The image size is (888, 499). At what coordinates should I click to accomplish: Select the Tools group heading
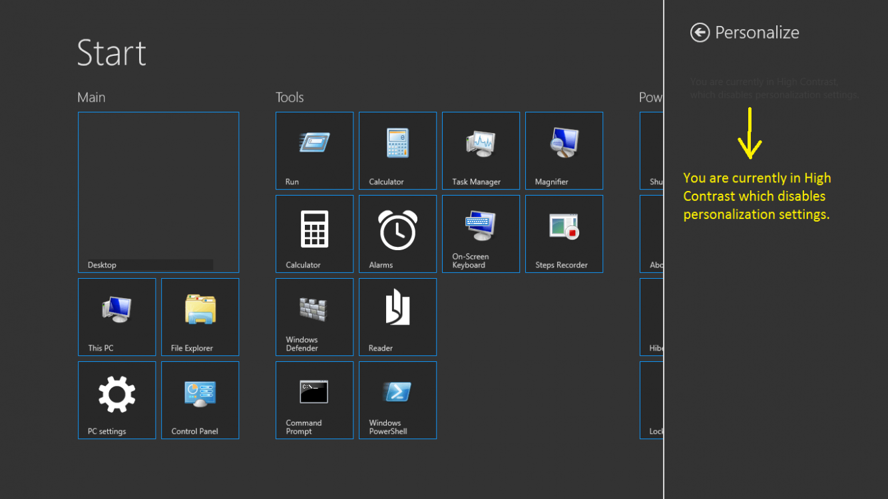(x=290, y=97)
